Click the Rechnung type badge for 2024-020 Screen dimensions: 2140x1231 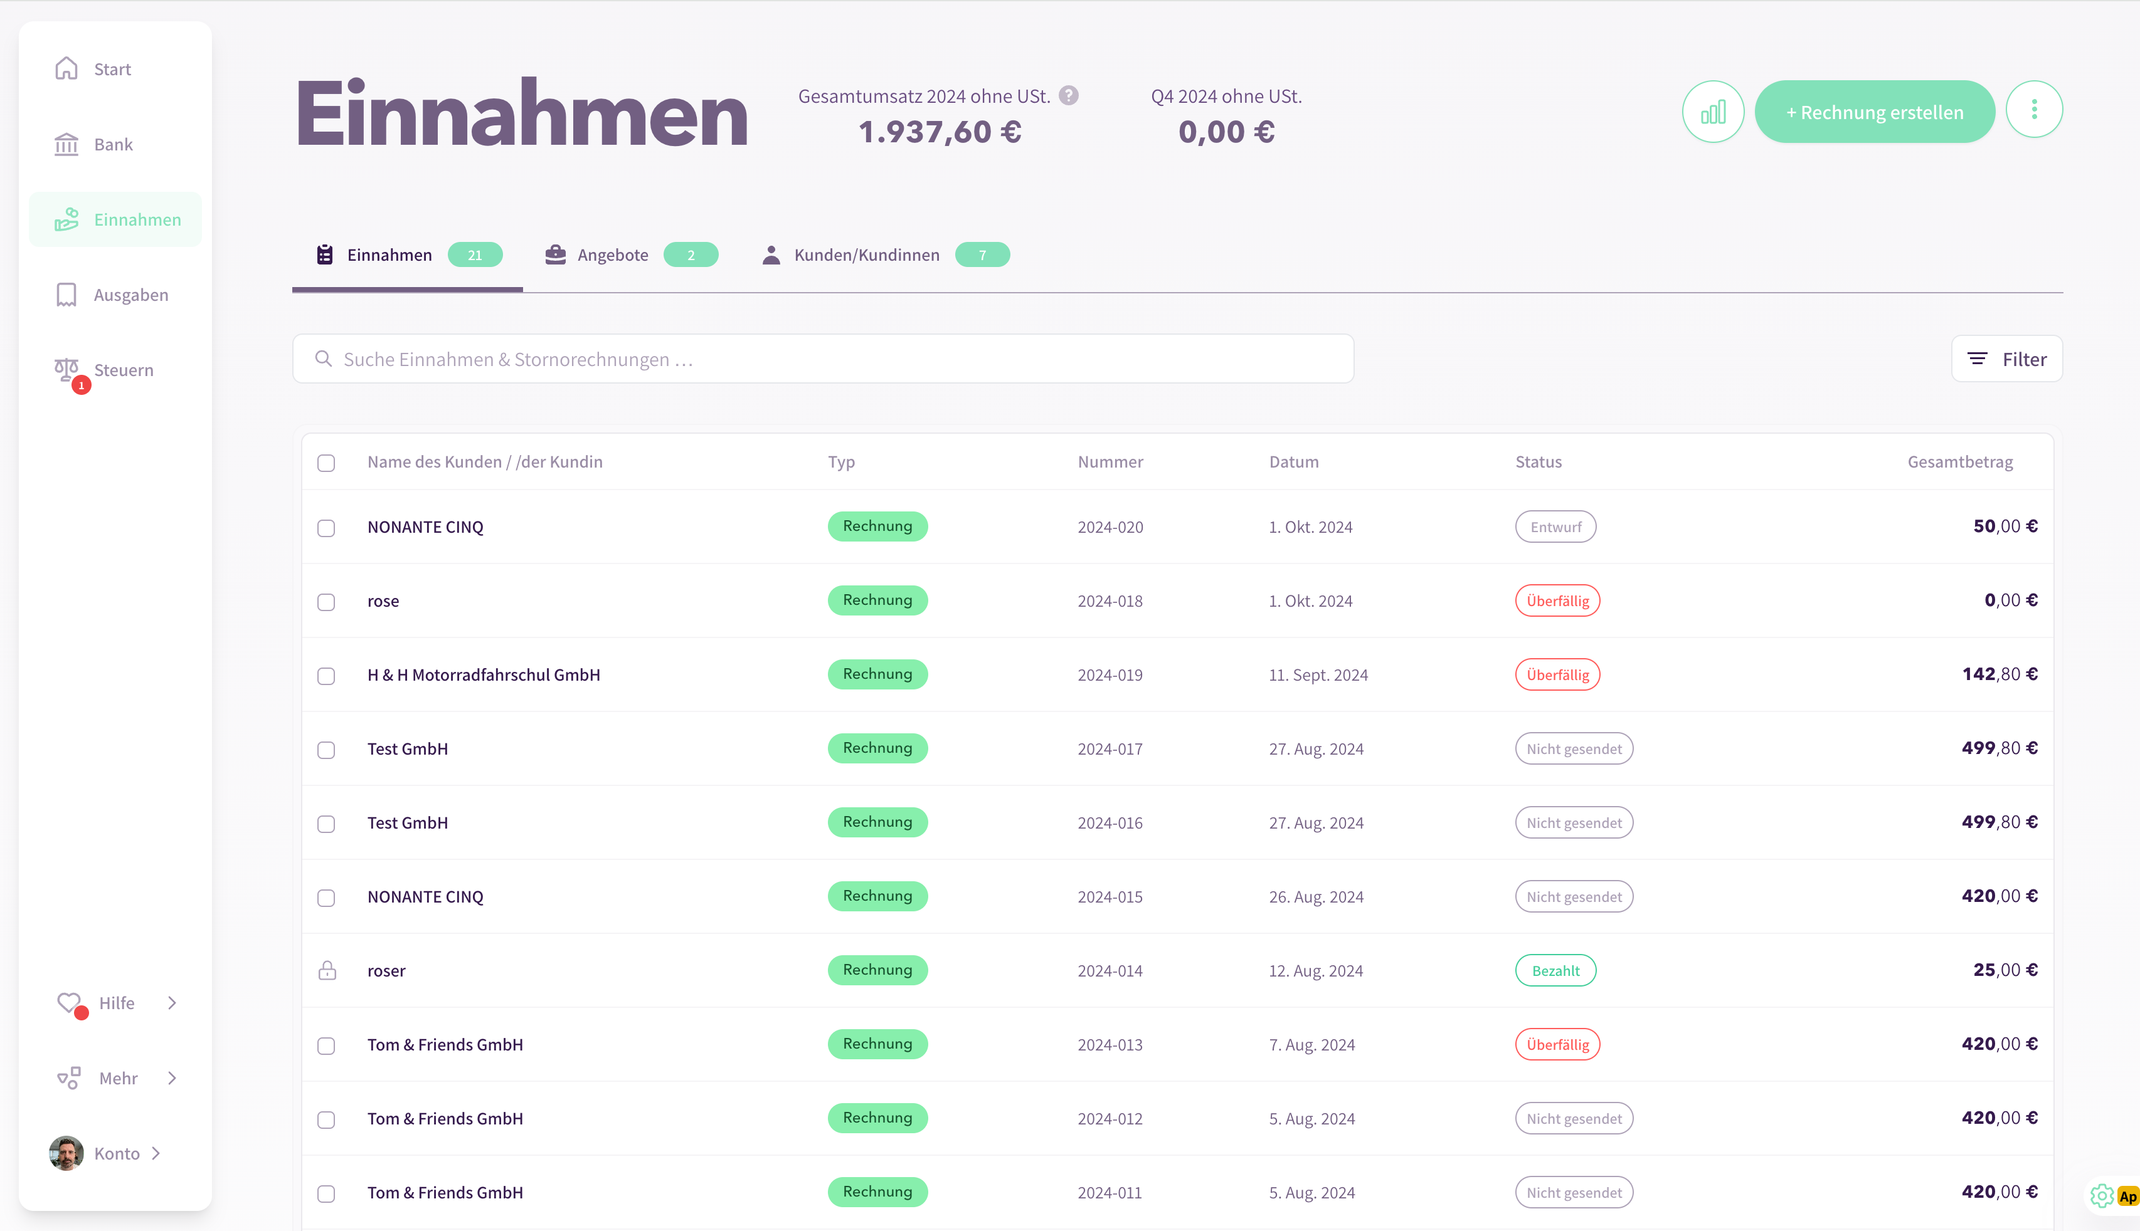(877, 526)
